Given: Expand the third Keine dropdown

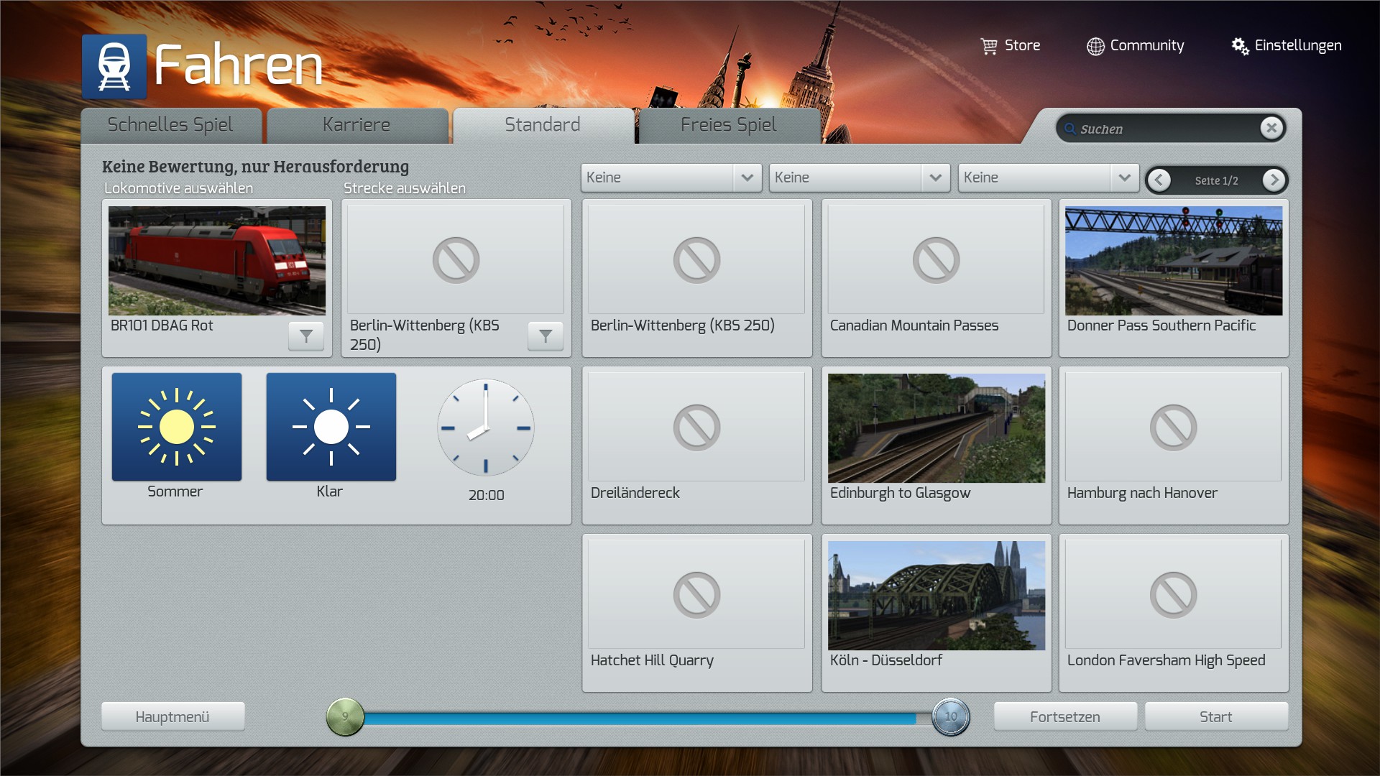Looking at the screenshot, I should [1124, 177].
